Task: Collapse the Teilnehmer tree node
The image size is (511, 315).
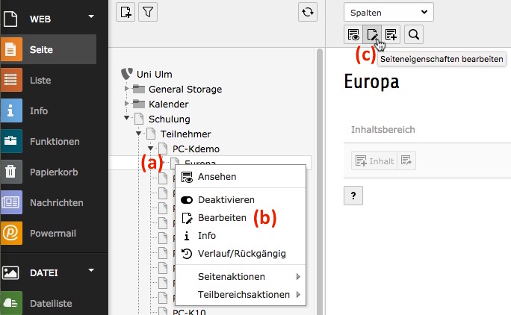Action: (x=138, y=133)
